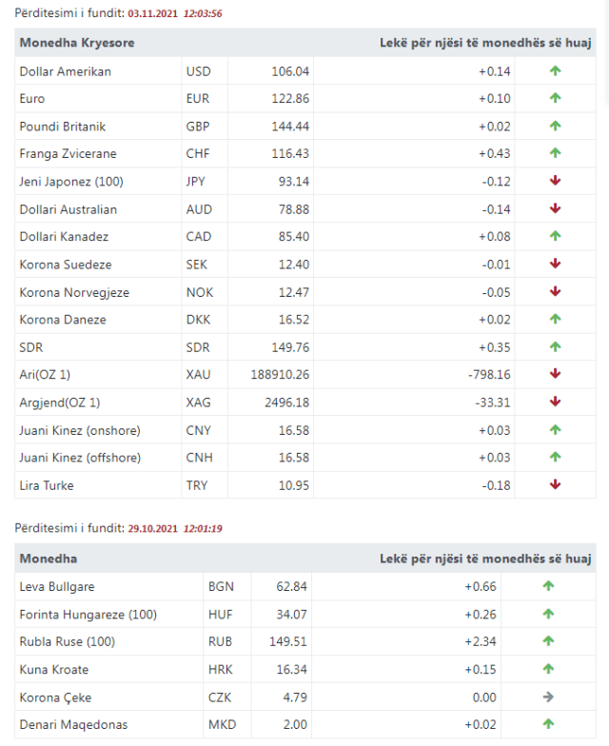The width and height of the screenshot is (609, 746).
Task: Click the Argjend(OZ 1) row label
Action: (60, 402)
